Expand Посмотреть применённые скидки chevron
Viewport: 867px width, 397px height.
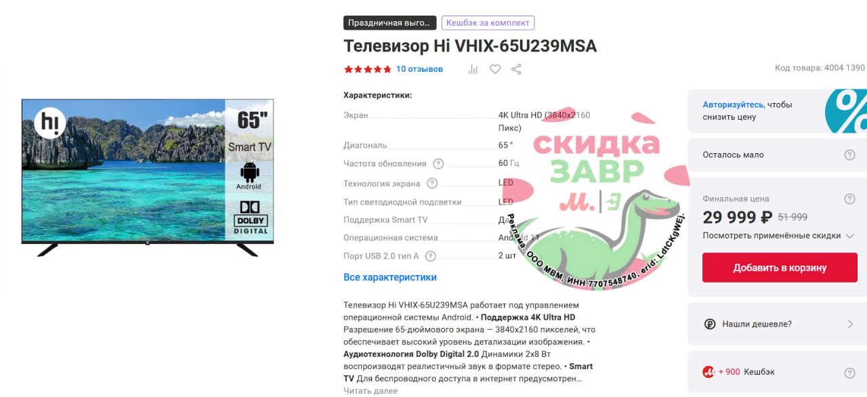click(x=849, y=236)
